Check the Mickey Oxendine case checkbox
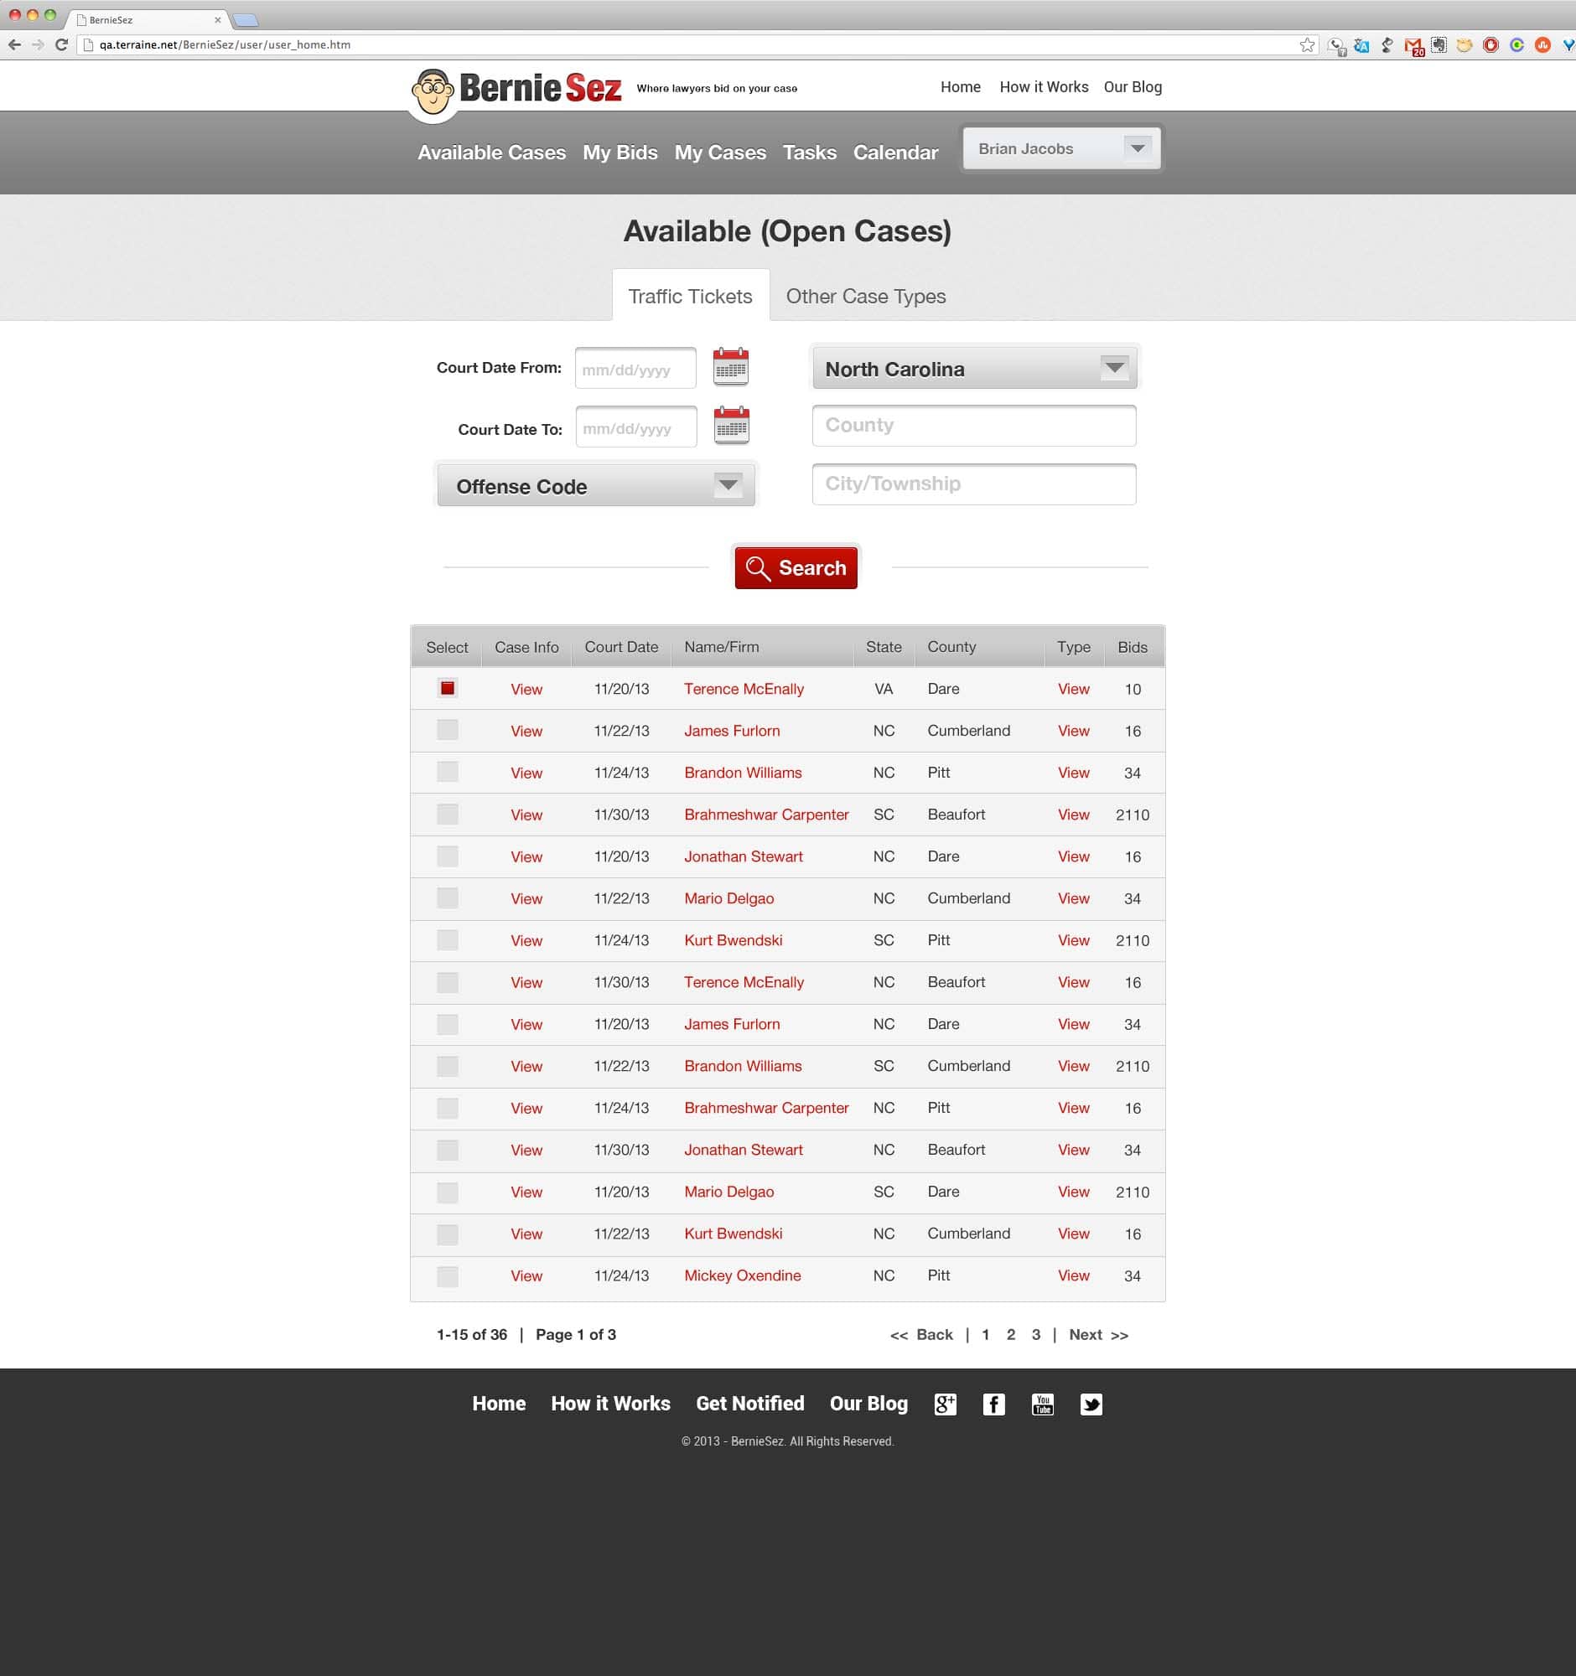This screenshot has height=1676, width=1576. 447,1275
